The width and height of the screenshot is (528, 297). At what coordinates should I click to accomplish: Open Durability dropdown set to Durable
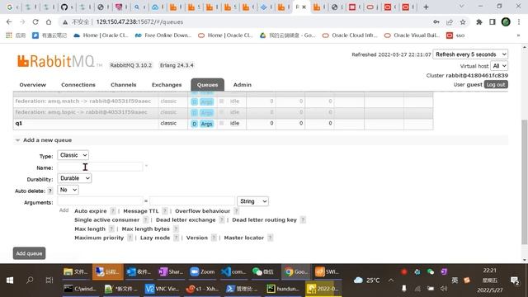[x=74, y=178]
